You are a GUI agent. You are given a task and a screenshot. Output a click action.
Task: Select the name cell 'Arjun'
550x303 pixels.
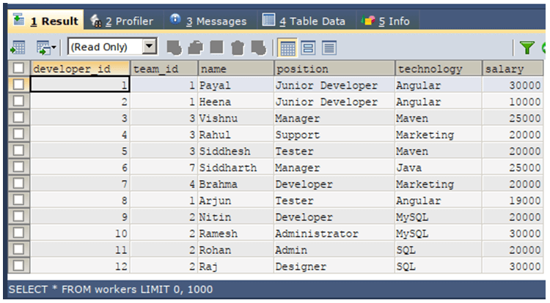tap(235, 200)
